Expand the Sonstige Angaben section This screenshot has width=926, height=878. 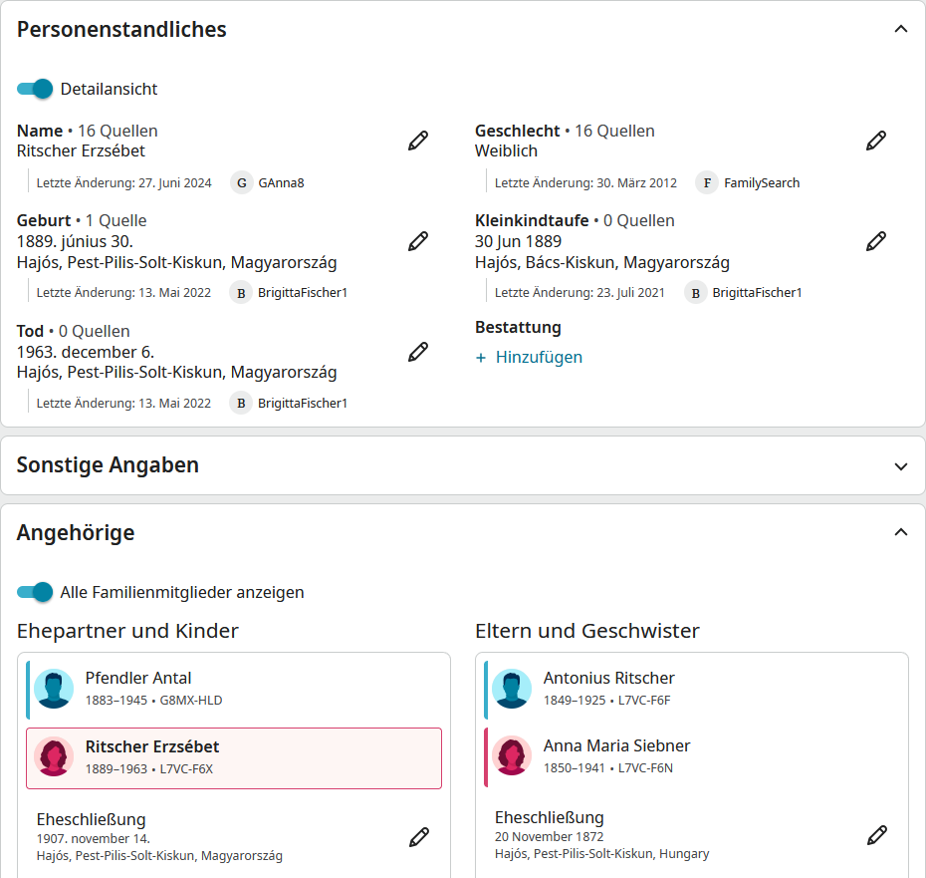click(x=901, y=465)
